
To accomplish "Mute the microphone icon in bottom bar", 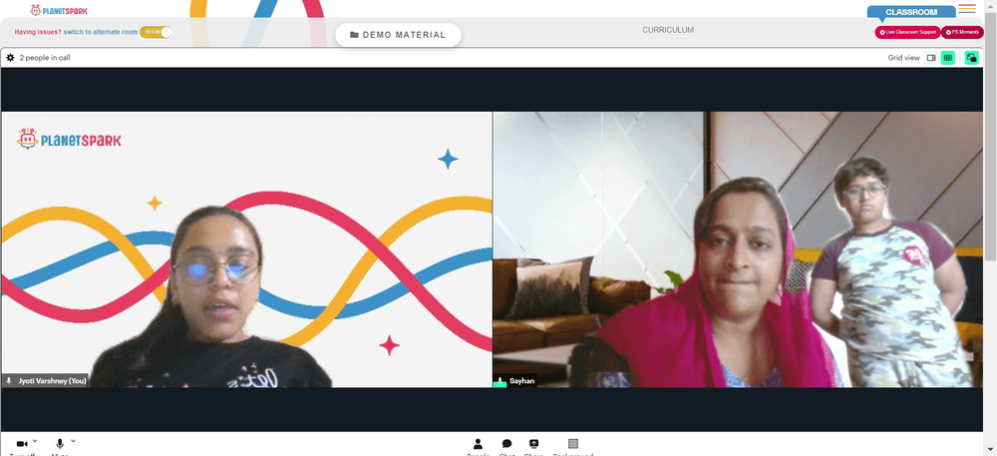I will pos(60,444).
